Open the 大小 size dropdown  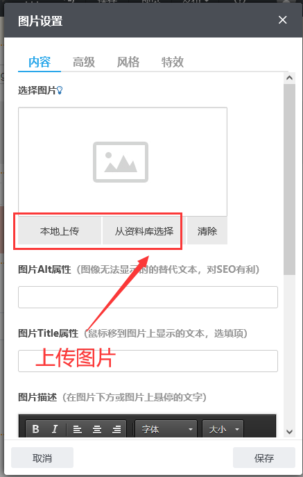(223, 429)
